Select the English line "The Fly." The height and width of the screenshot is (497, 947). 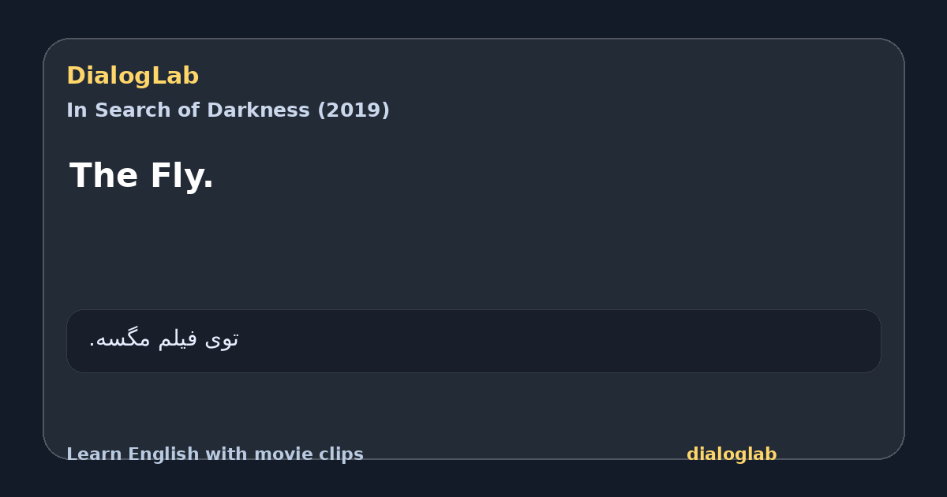click(141, 175)
